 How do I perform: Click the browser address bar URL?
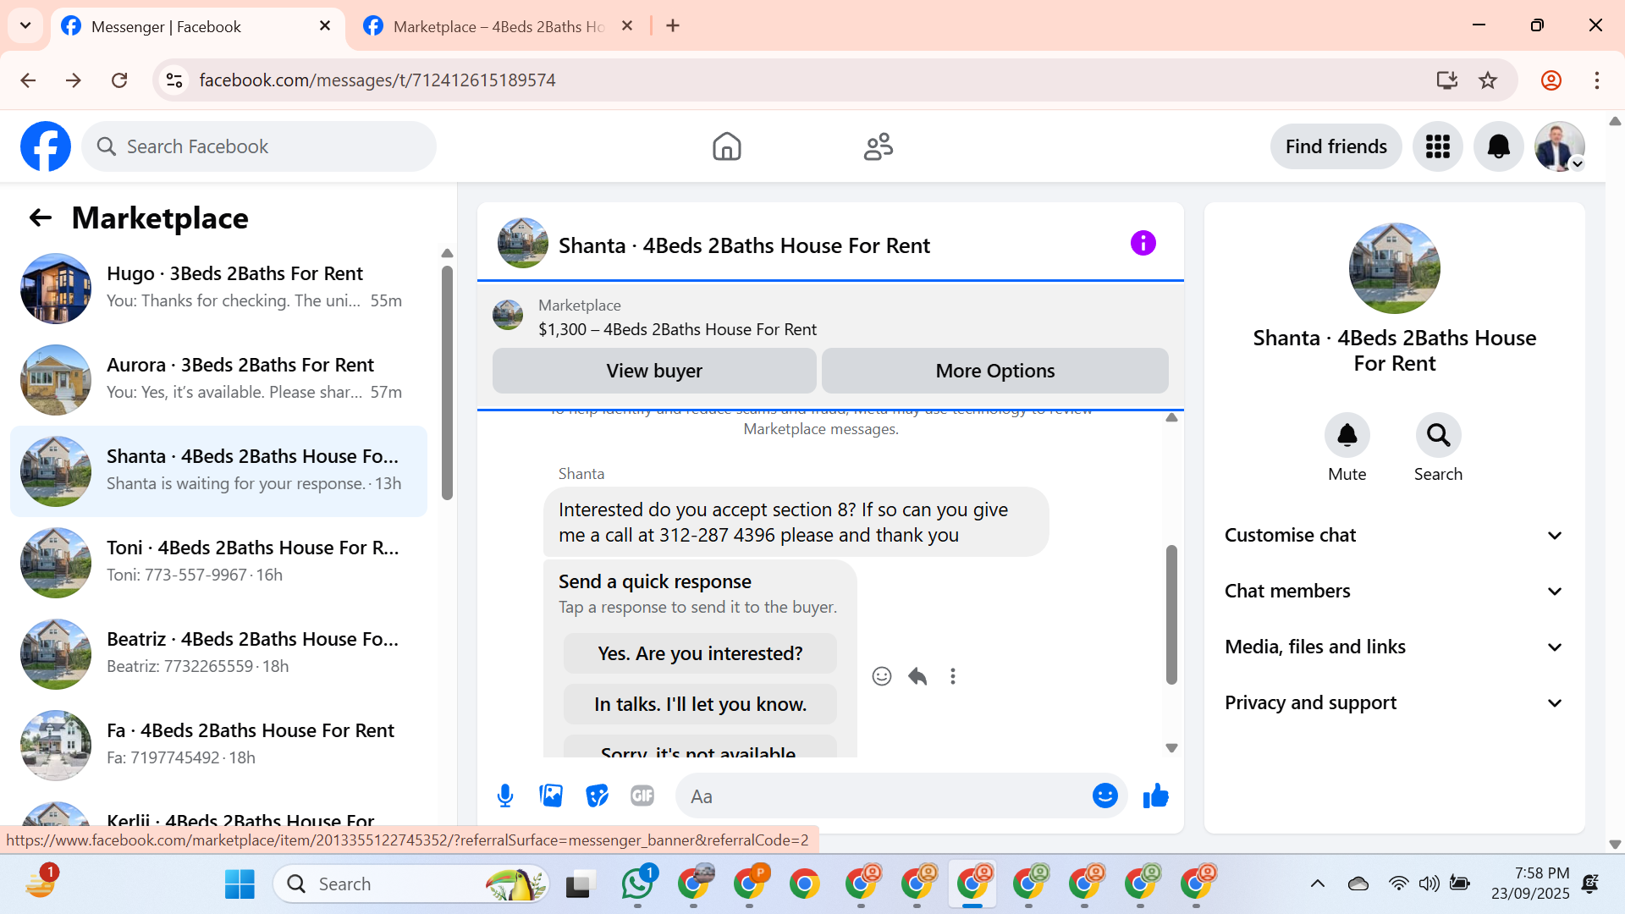point(377,80)
